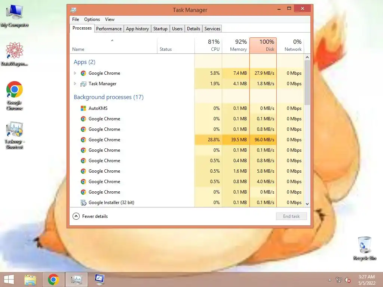
Task: Select Google Chrome desktop shortcut icon
Action: point(15,95)
